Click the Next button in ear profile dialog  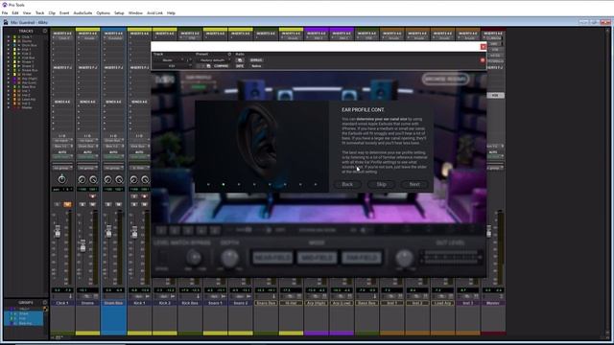click(x=414, y=184)
